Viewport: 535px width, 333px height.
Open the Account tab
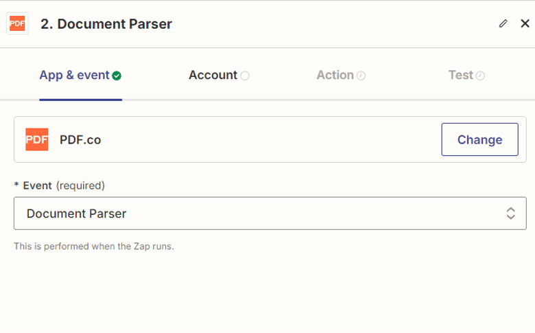point(213,76)
